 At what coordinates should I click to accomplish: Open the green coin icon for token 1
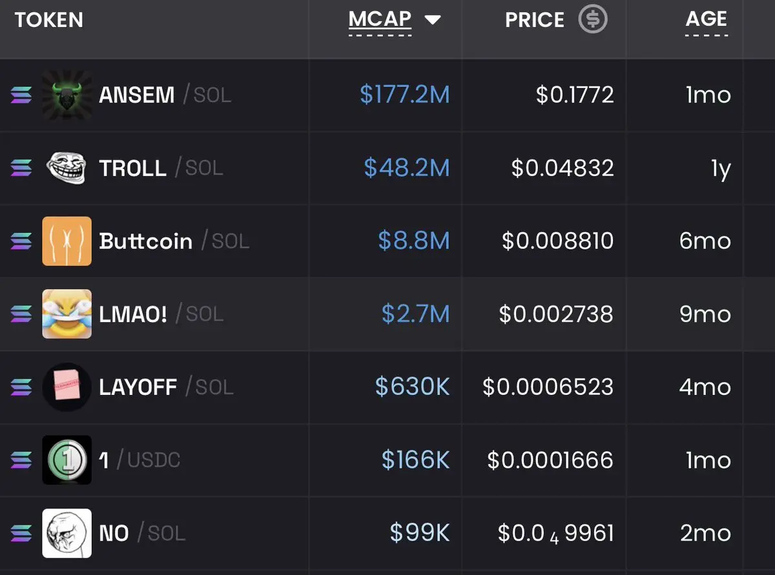pyautogui.click(x=67, y=459)
